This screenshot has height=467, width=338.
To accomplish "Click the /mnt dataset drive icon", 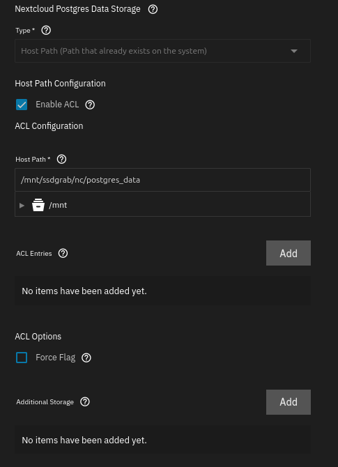I will point(38,205).
